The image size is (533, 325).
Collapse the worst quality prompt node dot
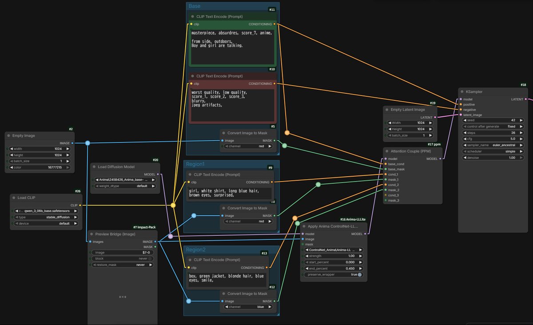pyautogui.click(x=193, y=76)
